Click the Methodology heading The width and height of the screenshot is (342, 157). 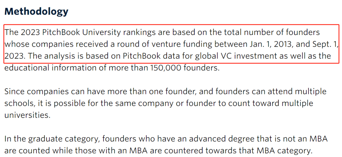[36, 11]
